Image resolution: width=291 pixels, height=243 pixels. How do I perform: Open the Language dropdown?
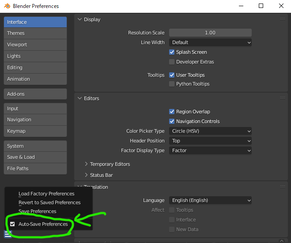point(210,200)
